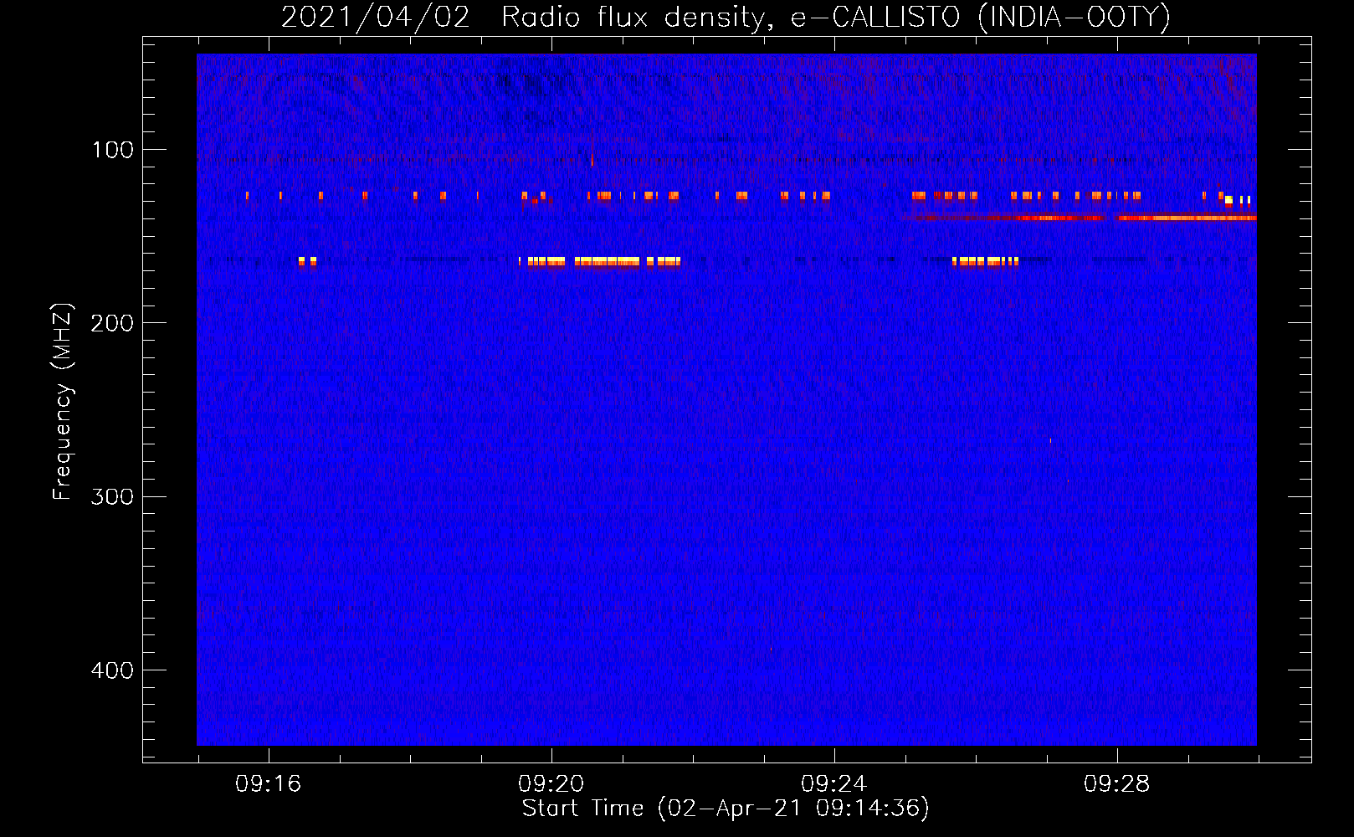The height and width of the screenshot is (837, 1354).
Task: Click the 09:24 time tick label
Action: pyautogui.click(x=833, y=783)
